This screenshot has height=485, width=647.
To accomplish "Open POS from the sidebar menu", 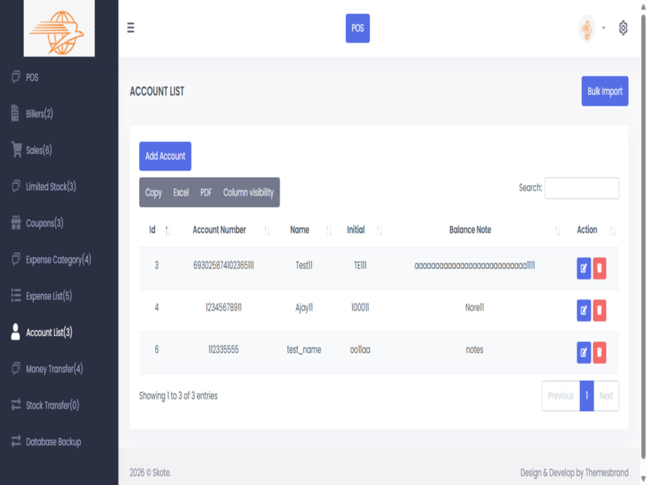I will click(x=32, y=78).
